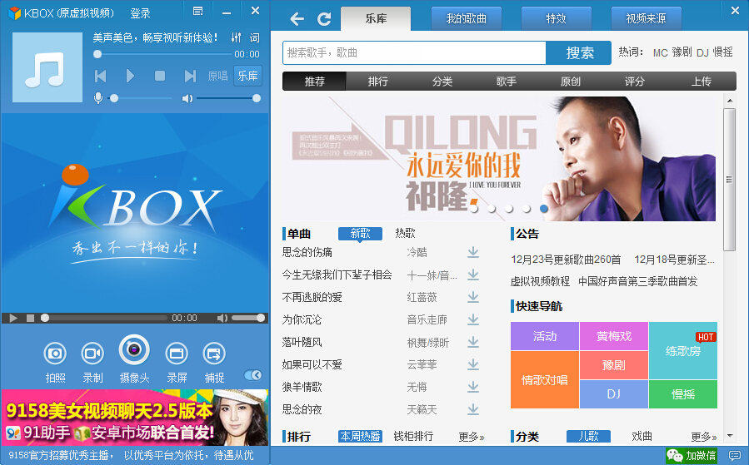Click the microphone volume slider
This screenshot has height=465, width=749.
pos(140,98)
